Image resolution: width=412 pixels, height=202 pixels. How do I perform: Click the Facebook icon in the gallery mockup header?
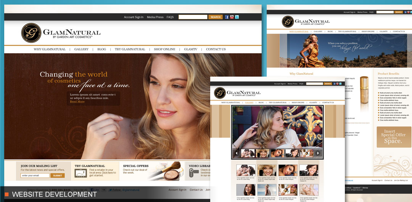334,84
